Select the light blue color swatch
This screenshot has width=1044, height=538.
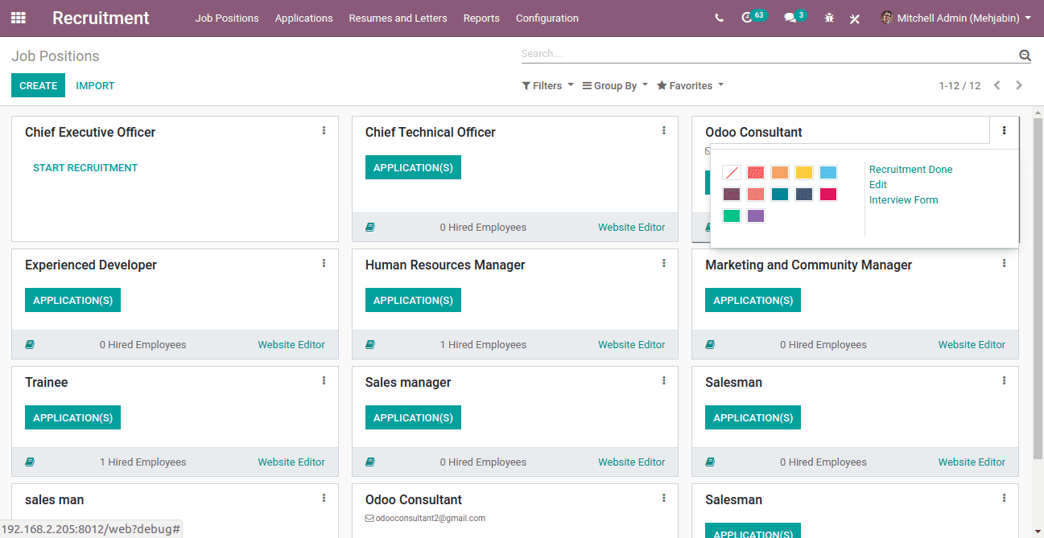pos(828,173)
